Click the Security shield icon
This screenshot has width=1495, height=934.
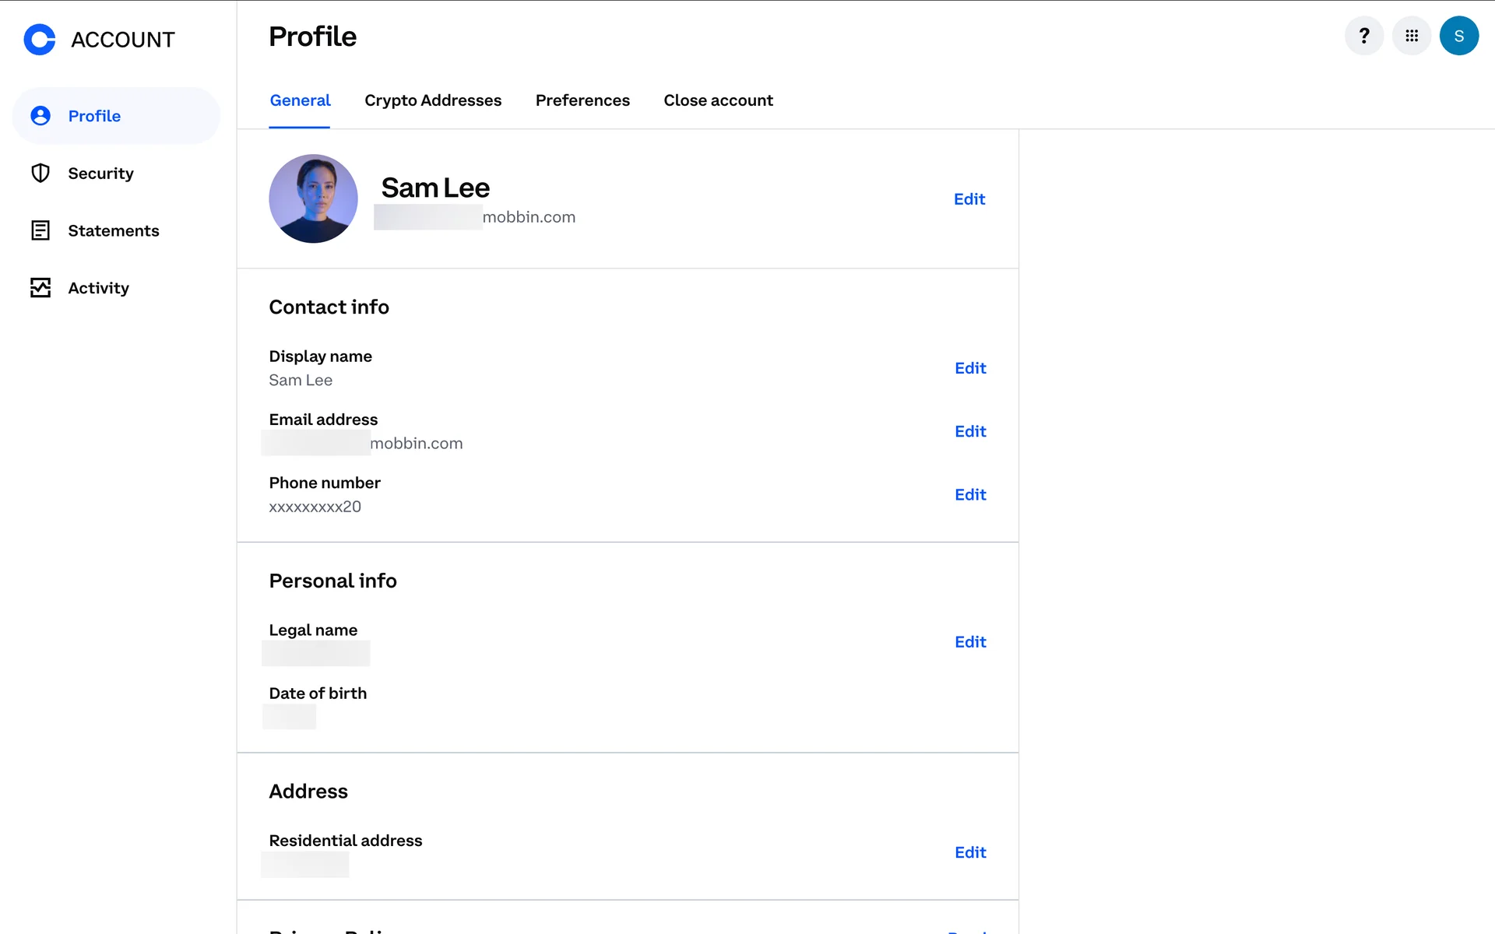(40, 173)
